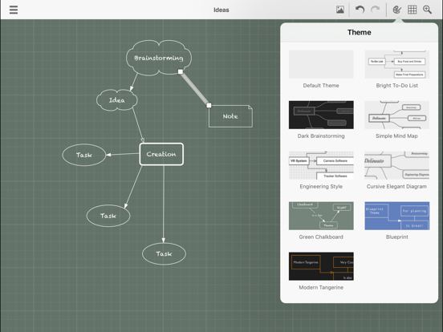This screenshot has width=443, height=332.
Task: Pick the Simple Mind Map theme
Action: (x=397, y=115)
